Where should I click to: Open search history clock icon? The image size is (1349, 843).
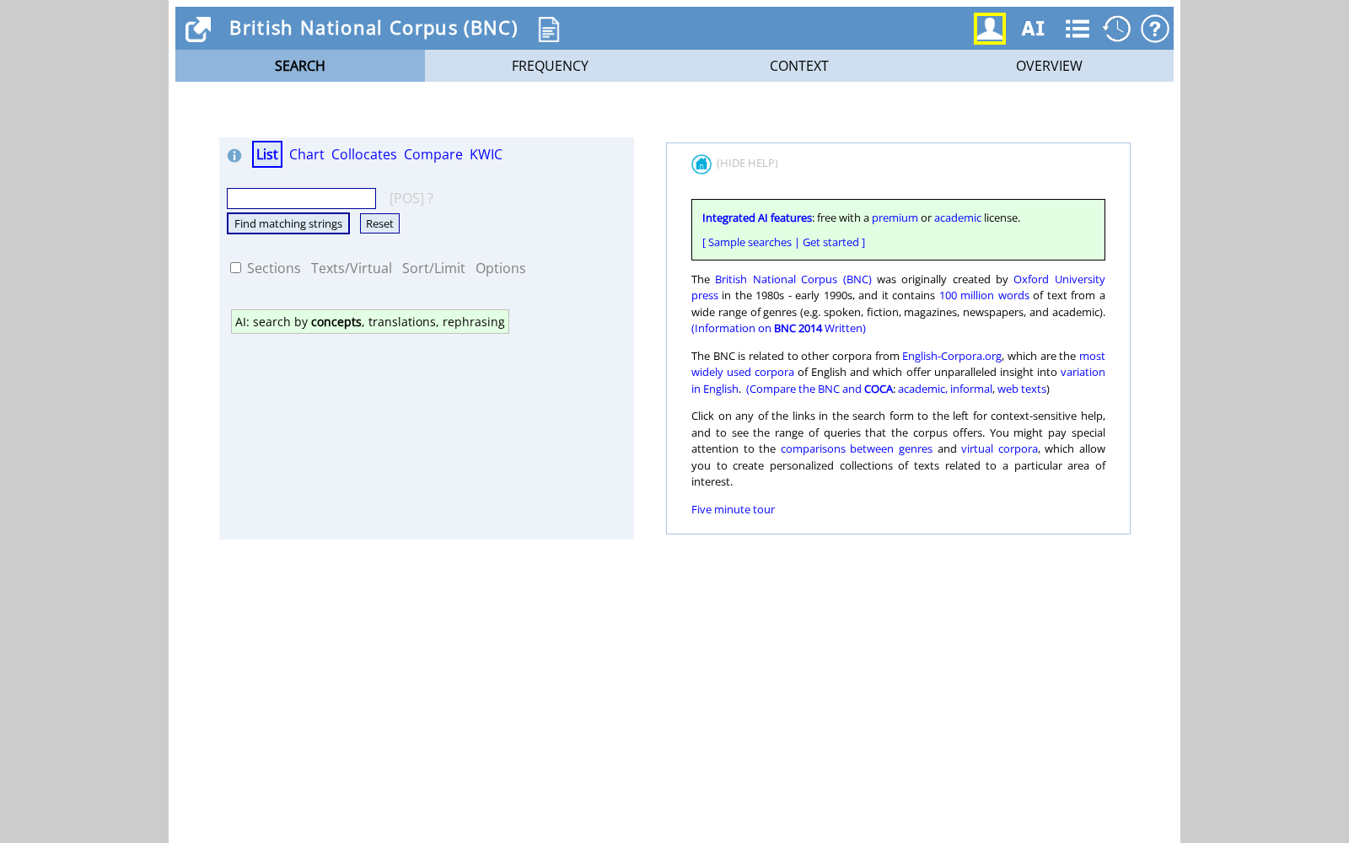(x=1116, y=29)
